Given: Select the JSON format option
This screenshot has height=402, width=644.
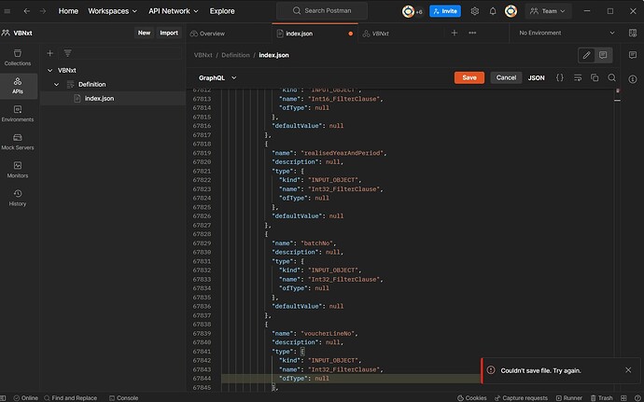Looking at the screenshot, I should [x=536, y=77].
